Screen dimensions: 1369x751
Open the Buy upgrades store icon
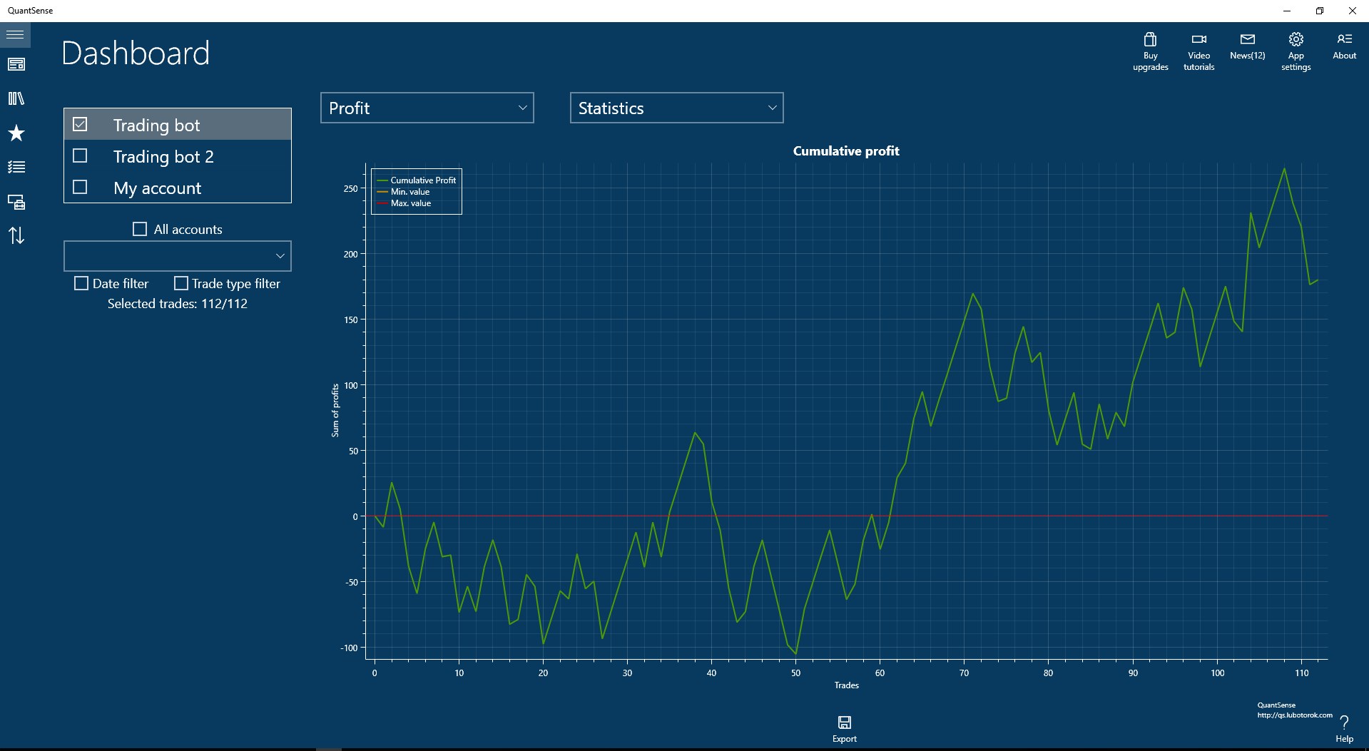1149,50
